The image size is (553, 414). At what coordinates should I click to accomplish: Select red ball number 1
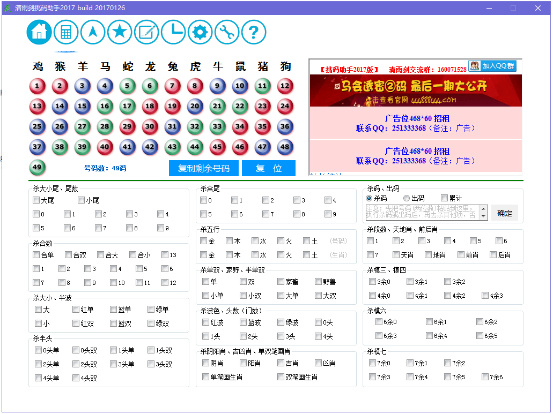coord(38,86)
